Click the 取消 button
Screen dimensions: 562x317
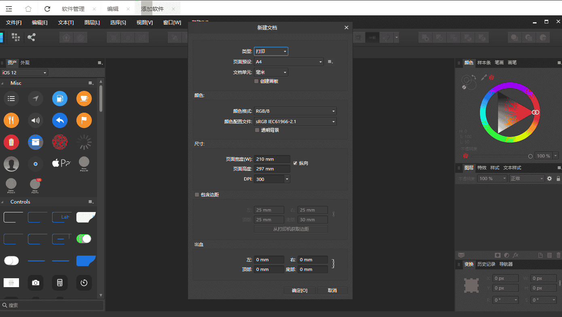(x=332, y=290)
